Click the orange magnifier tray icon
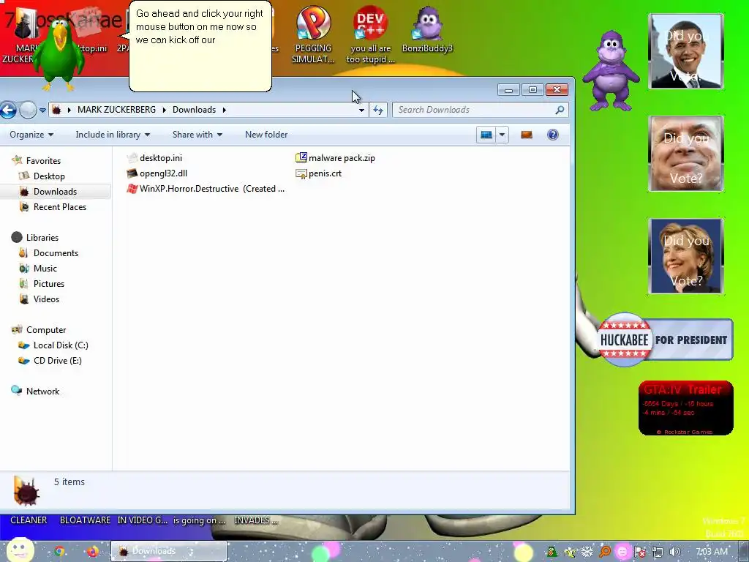This screenshot has height=562, width=749. coord(605,552)
